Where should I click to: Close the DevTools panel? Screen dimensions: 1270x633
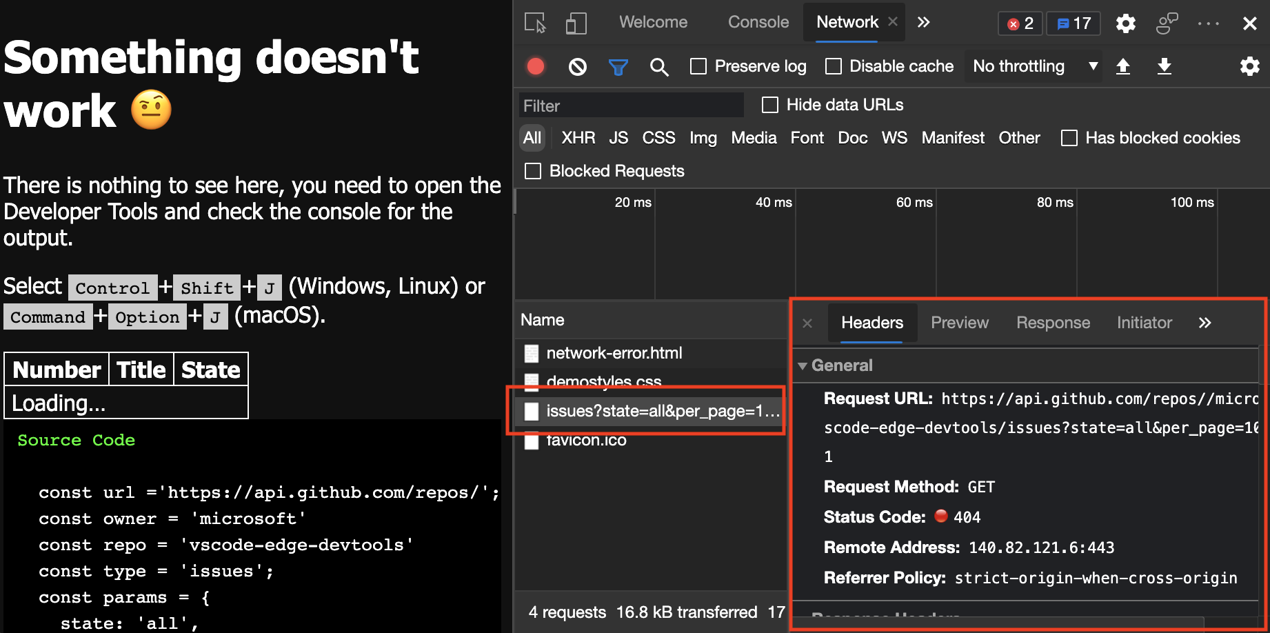pyautogui.click(x=1249, y=23)
